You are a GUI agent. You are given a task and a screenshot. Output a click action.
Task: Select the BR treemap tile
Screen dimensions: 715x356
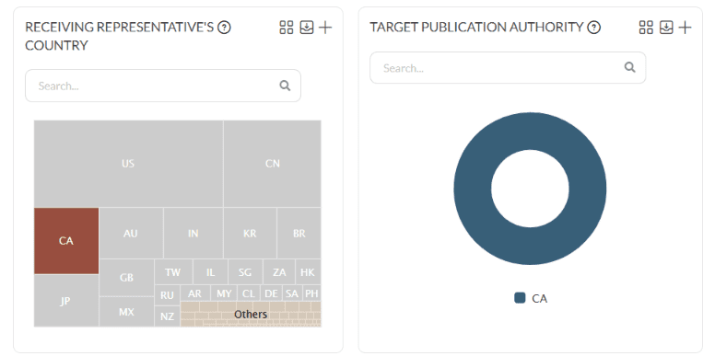click(299, 233)
